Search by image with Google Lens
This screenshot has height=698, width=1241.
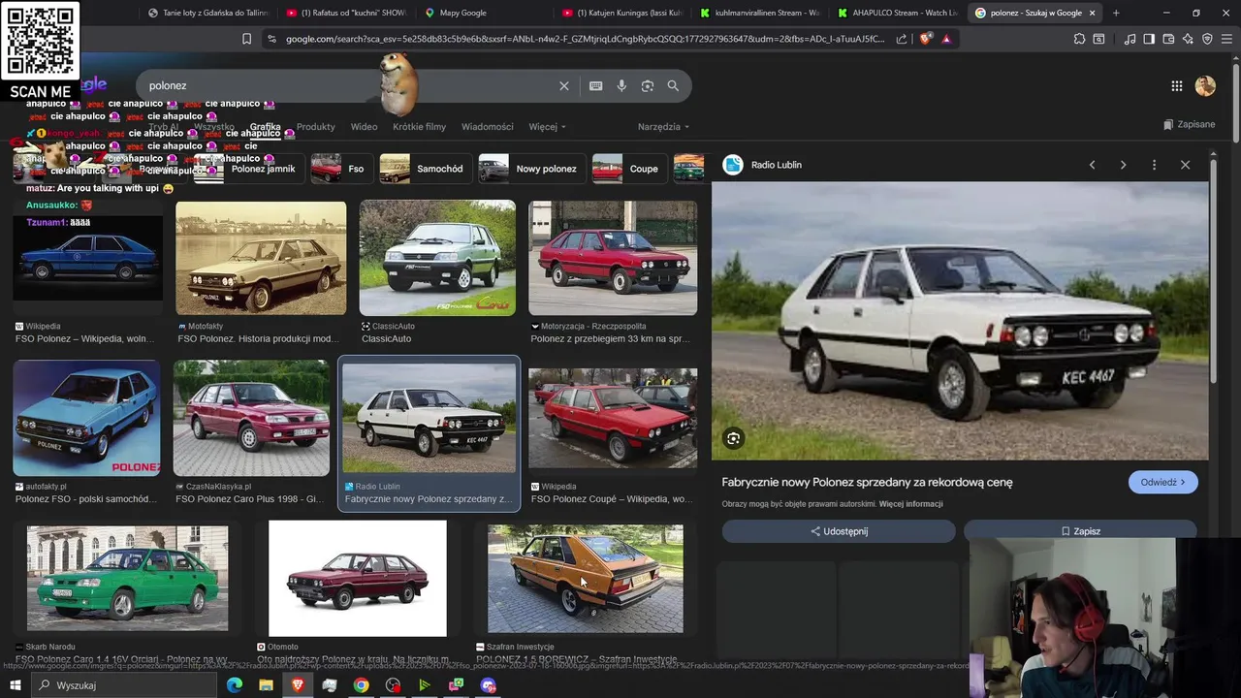tap(648, 85)
